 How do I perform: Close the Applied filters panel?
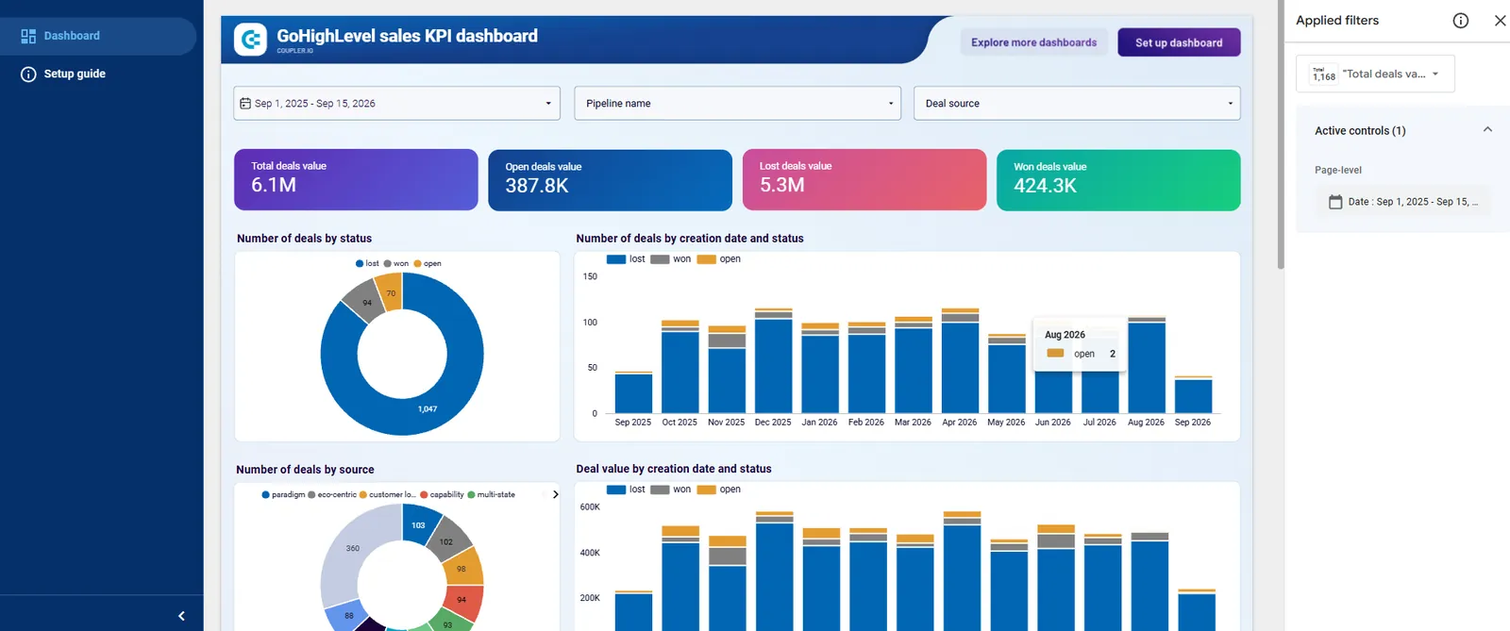(1500, 21)
